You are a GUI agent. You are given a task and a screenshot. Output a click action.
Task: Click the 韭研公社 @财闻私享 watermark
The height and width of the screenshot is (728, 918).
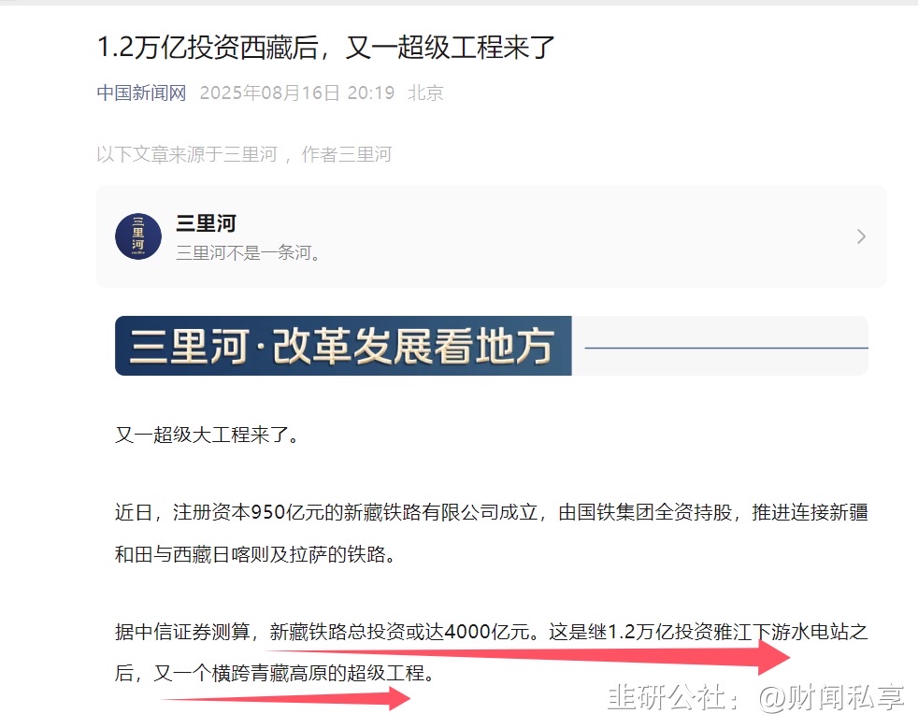(755, 697)
